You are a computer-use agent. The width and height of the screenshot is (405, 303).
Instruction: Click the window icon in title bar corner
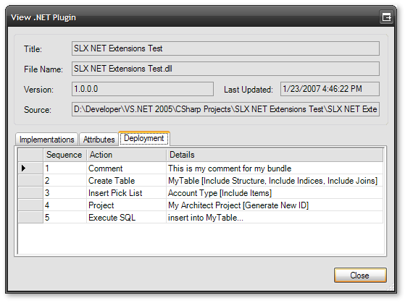tap(386, 17)
